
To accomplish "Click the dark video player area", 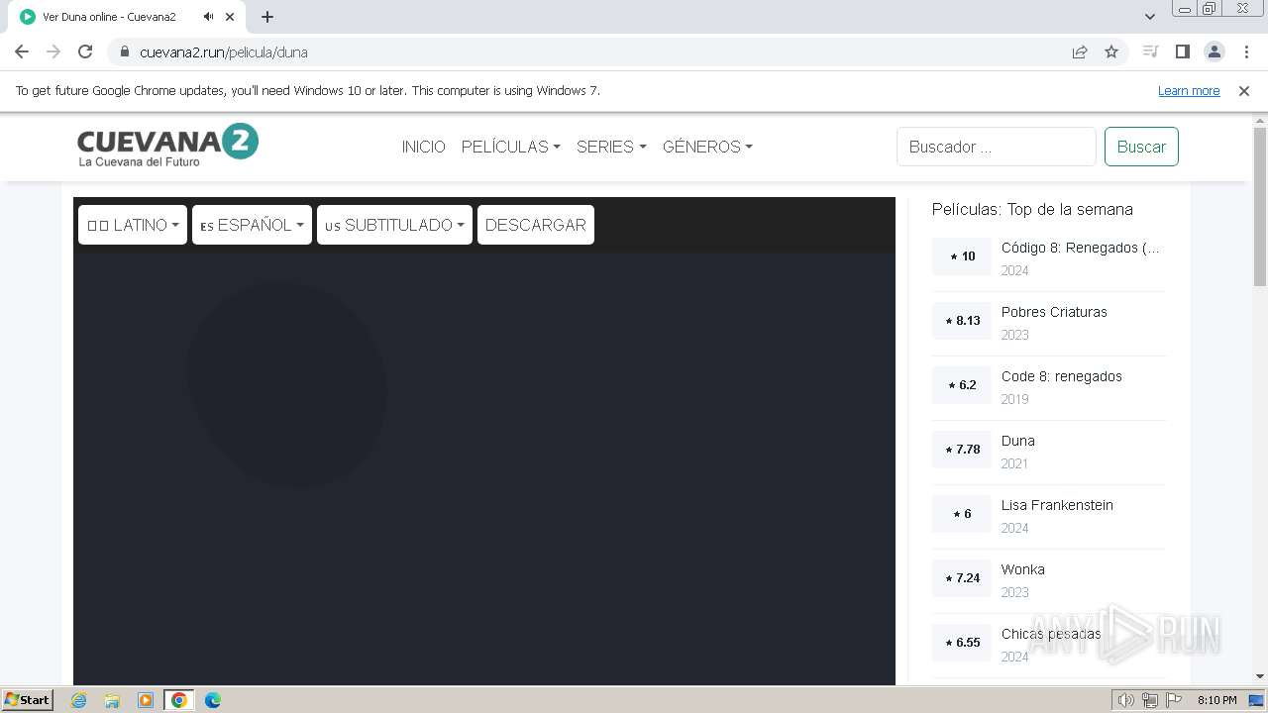I will coord(484,467).
